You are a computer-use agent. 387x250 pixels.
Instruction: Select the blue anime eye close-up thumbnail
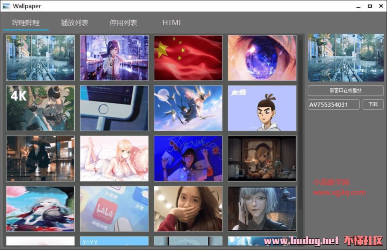[262, 58]
